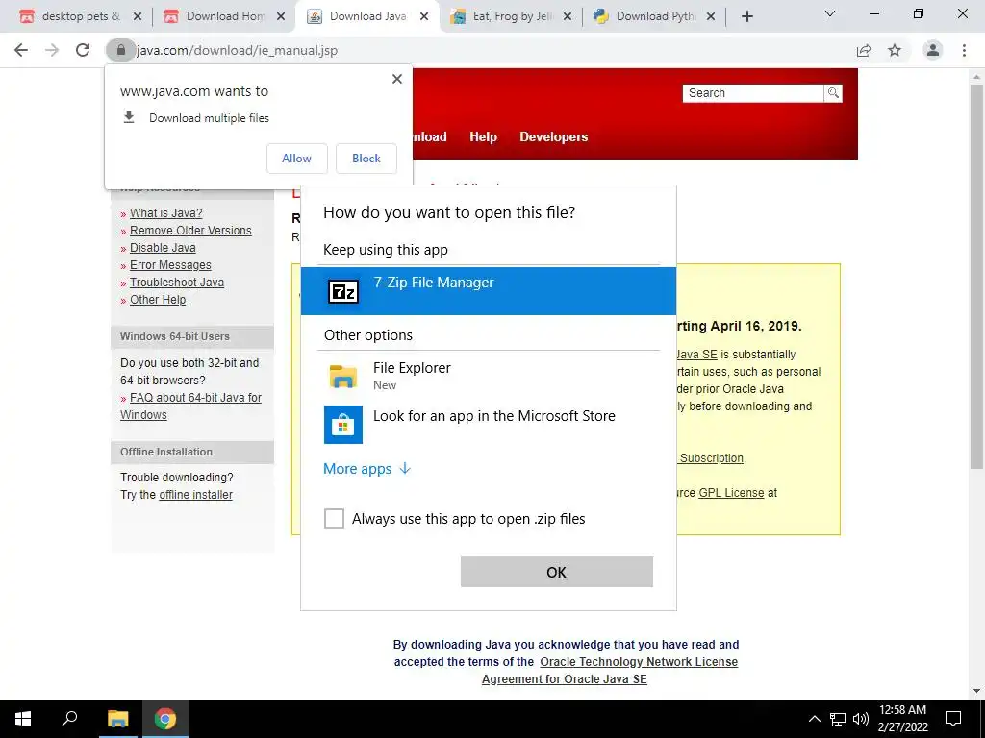Open taskbar search magnifier
The width and height of the screenshot is (985, 738).
coord(69,719)
